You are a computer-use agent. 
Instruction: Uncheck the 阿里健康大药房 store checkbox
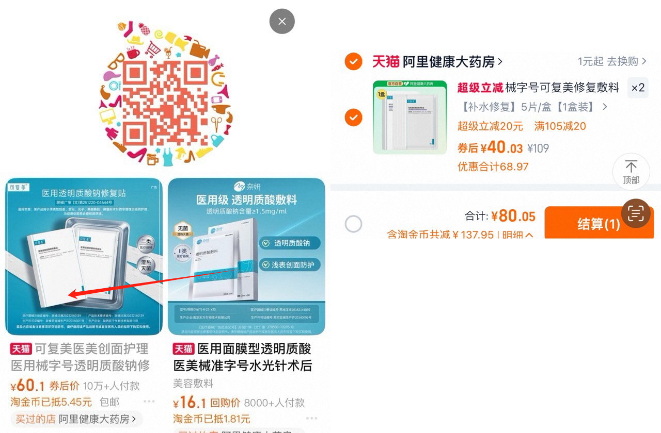[354, 62]
